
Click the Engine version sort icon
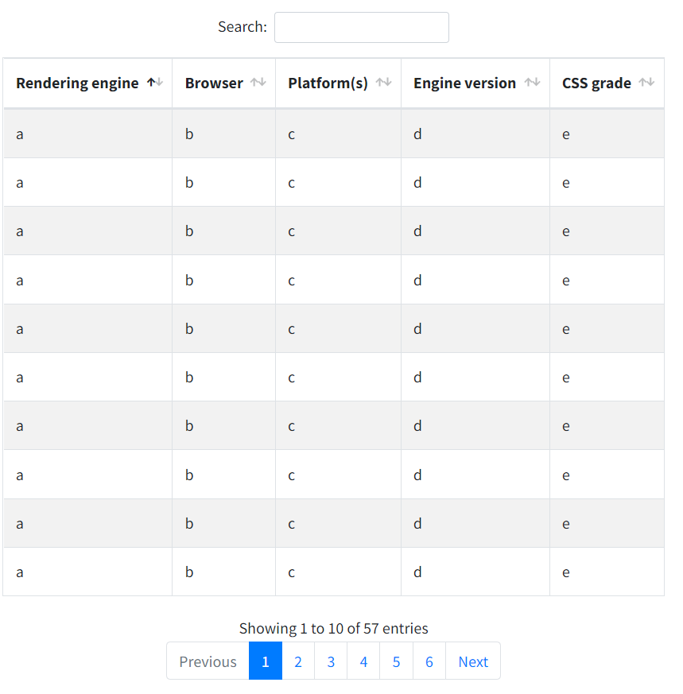[x=532, y=83]
